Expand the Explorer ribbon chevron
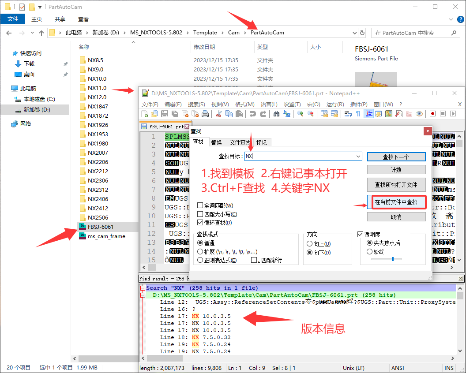 coord(451,19)
